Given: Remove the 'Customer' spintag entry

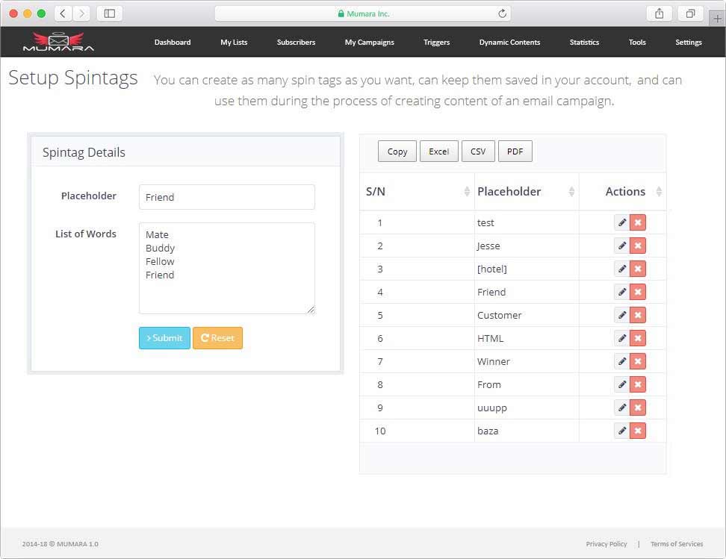Looking at the screenshot, I should coord(638,315).
